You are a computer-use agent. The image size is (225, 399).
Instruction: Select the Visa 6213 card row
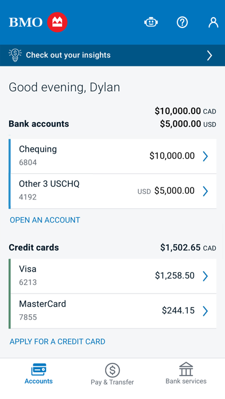pos(113,276)
